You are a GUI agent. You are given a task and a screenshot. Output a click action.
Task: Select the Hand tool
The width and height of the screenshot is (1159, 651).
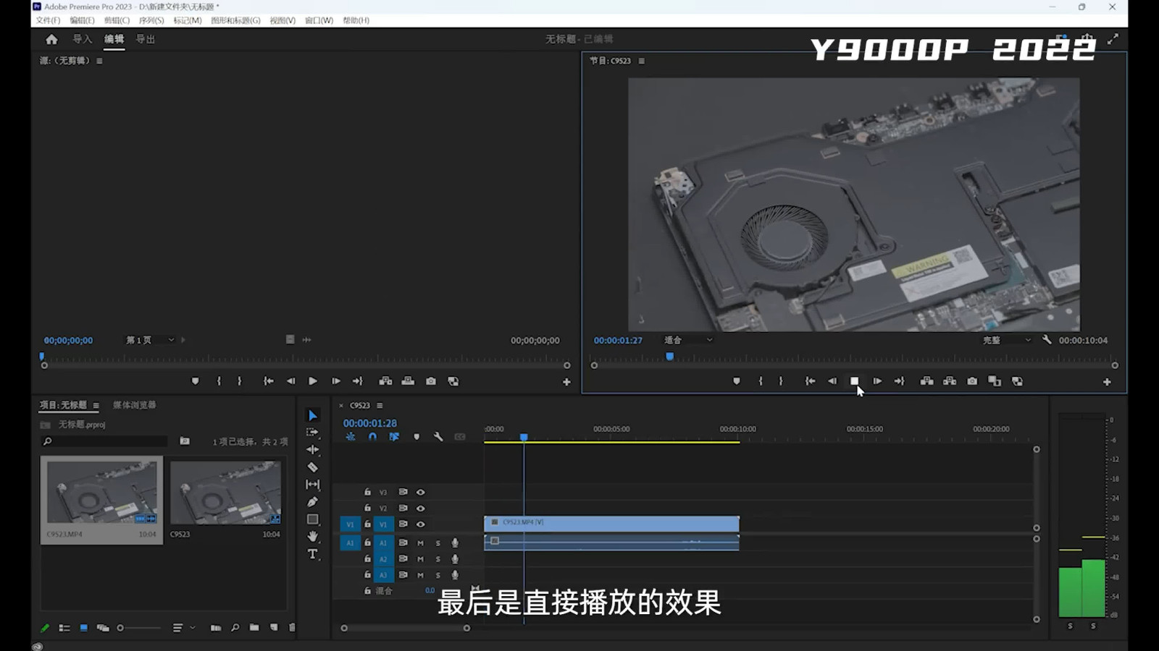[313, 537]
